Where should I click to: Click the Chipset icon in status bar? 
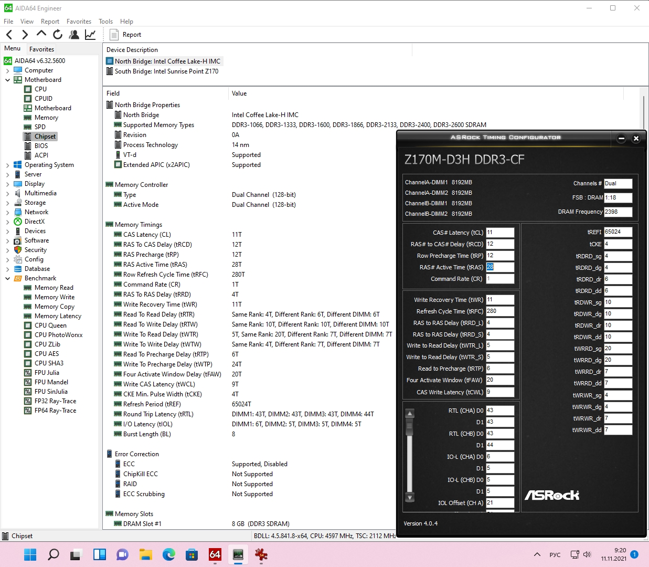pyautogui.click(x=6, y=536)
